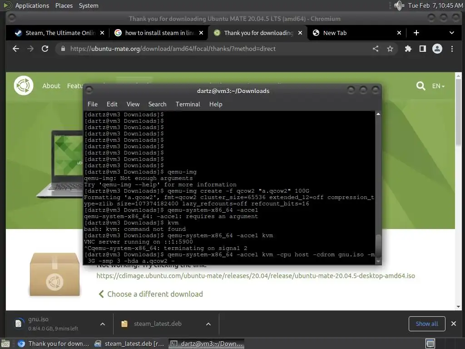Close the downloads bar
Screen dimensions: 465x349
(x=454, y=324)
